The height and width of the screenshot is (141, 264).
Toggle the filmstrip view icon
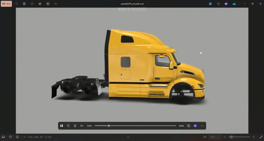pos(3,137)
